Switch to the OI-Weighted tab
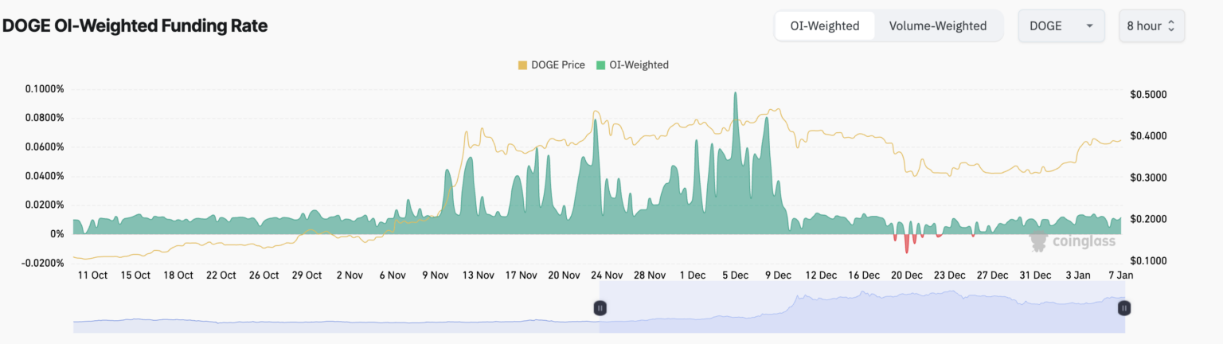Screen dimensions: 1223x344 [824, 25]
